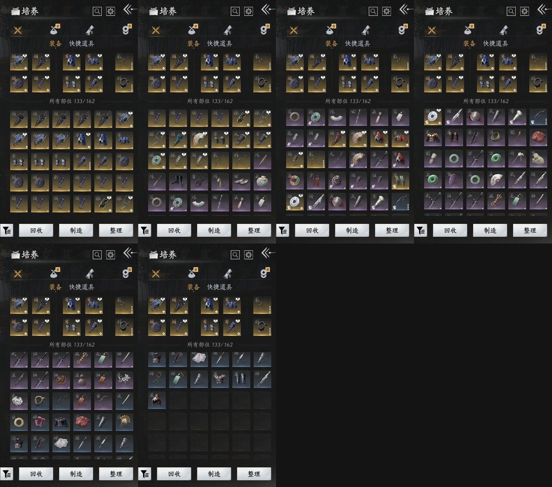Pick the white dragon ornament item

point(124,380)
